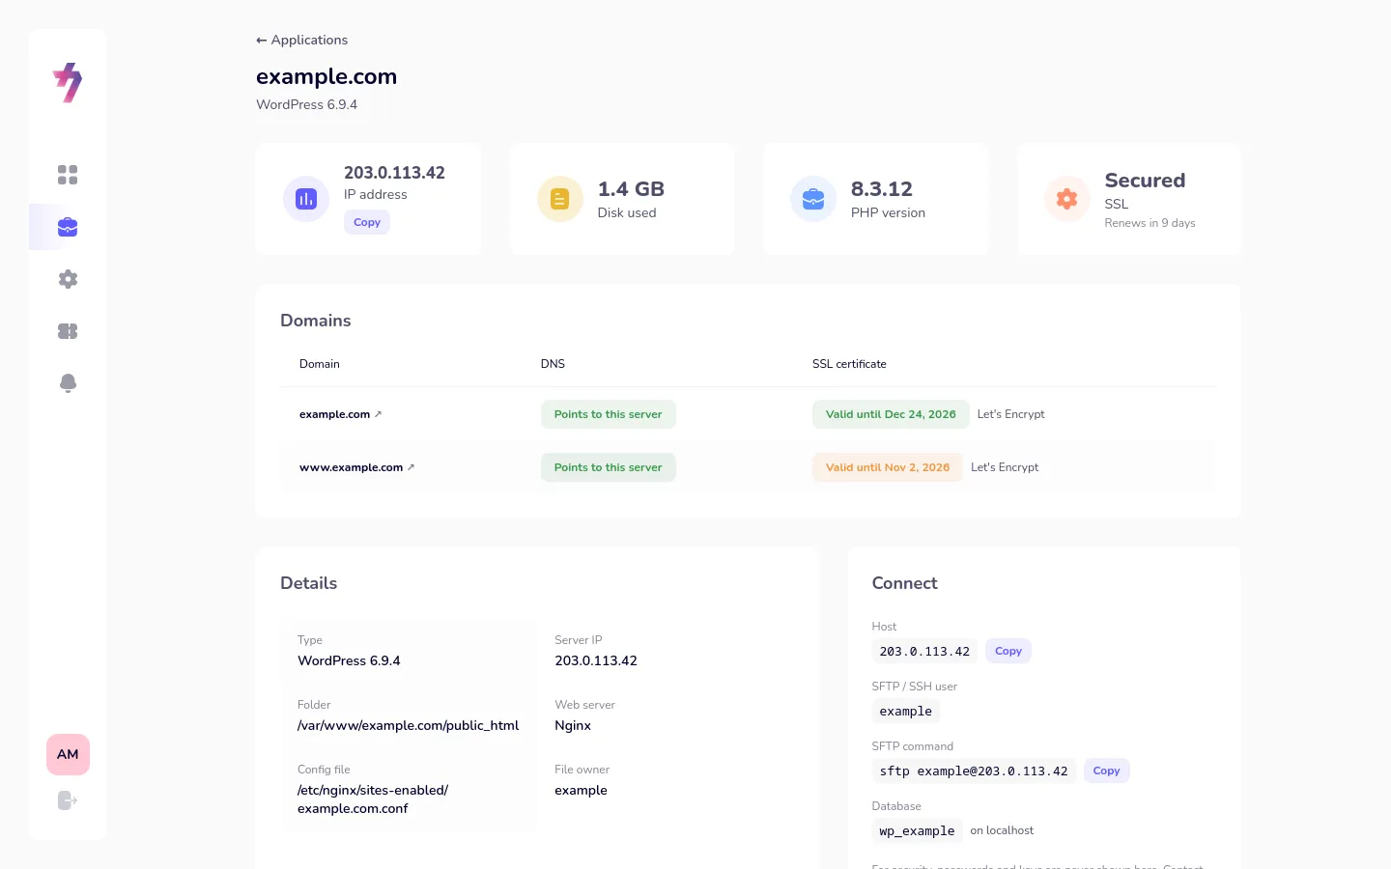Open www.example.com external link arrow
The height and width of the screenshot is (869, 1391).
411,467
